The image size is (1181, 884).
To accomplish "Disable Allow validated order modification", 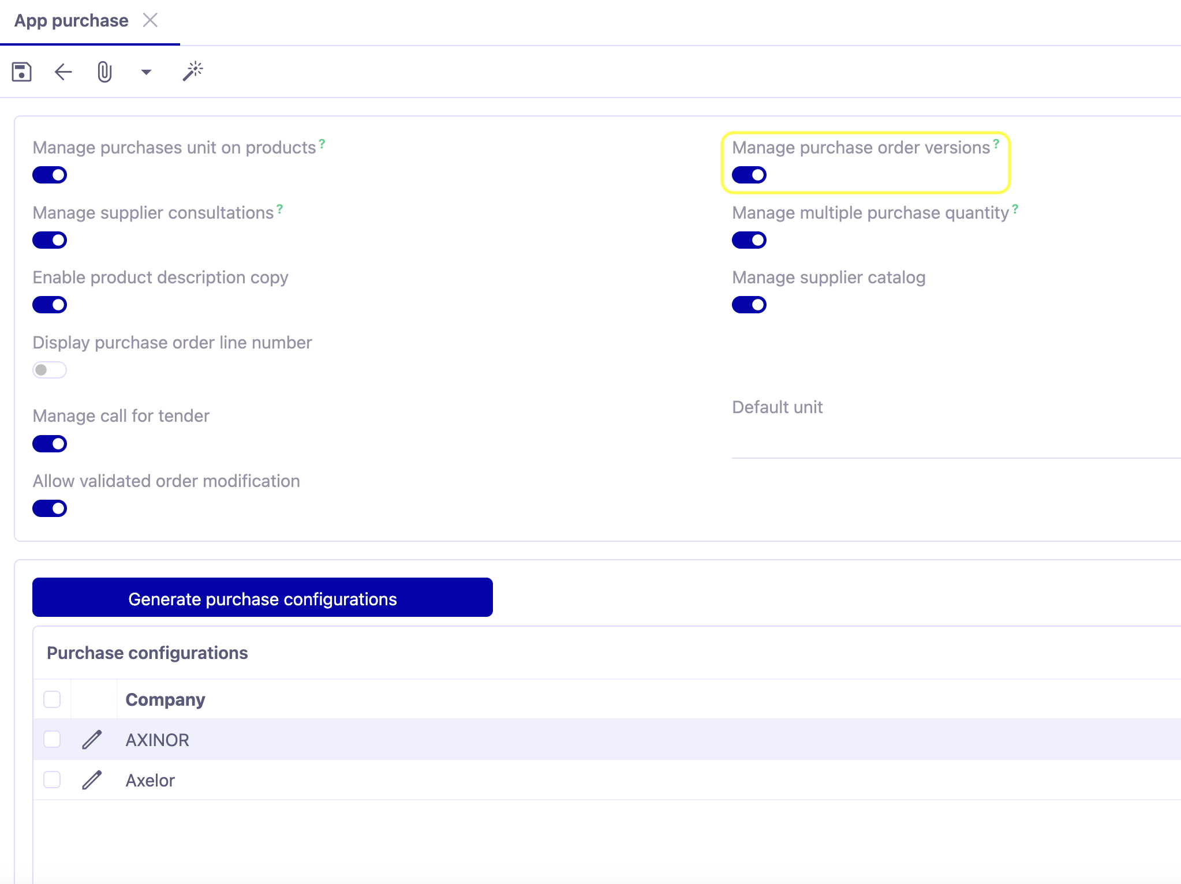I will [x=50, y=508].
